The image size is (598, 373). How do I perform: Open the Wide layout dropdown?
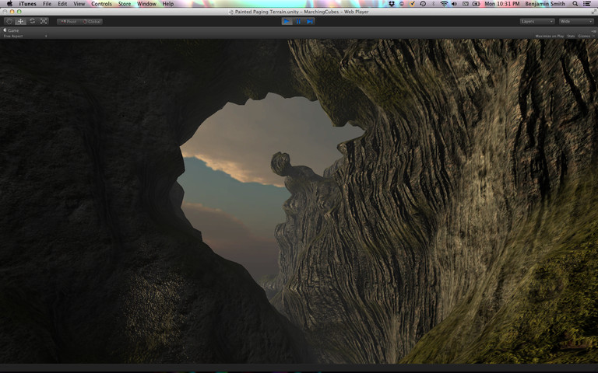tap(576, 21)
